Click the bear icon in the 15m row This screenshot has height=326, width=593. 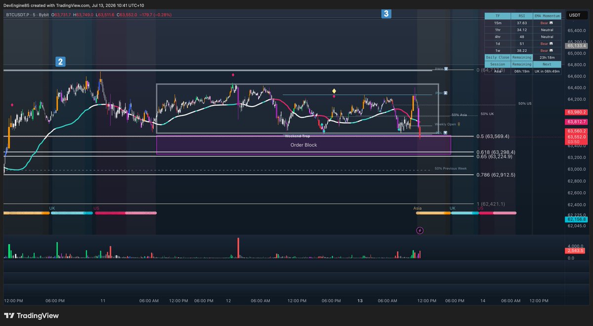(551, 23)
